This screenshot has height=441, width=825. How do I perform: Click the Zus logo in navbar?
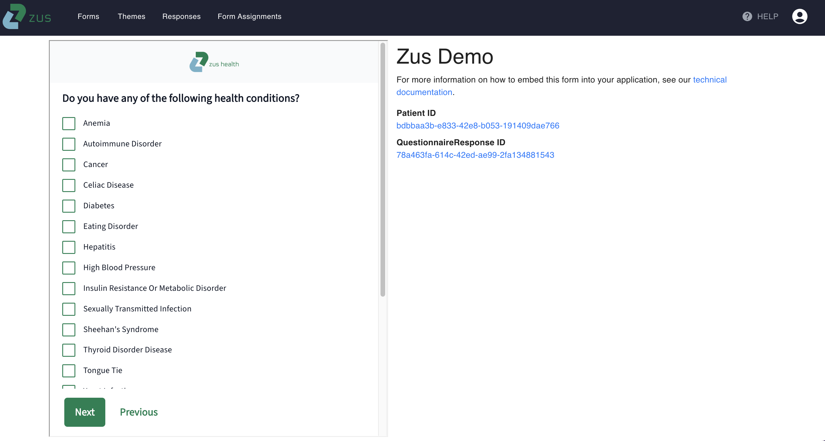pos(27,17)
